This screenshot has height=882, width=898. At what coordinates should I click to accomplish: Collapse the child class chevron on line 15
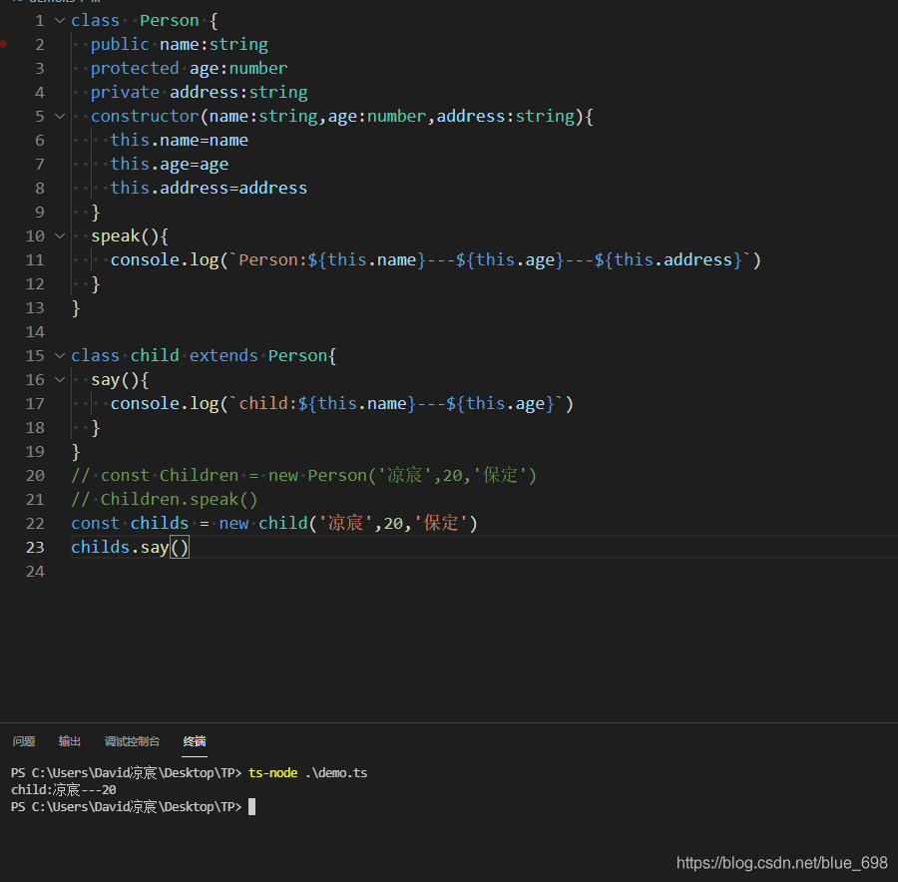pos(60,355)
